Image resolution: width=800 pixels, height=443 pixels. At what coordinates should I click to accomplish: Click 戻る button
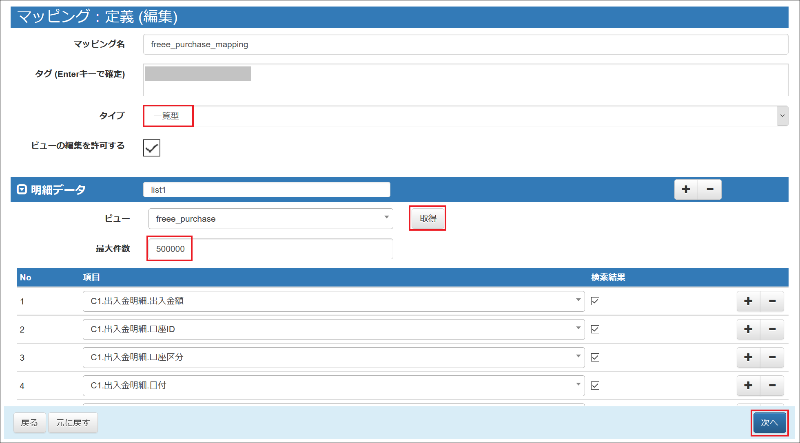tap(29, 423)
